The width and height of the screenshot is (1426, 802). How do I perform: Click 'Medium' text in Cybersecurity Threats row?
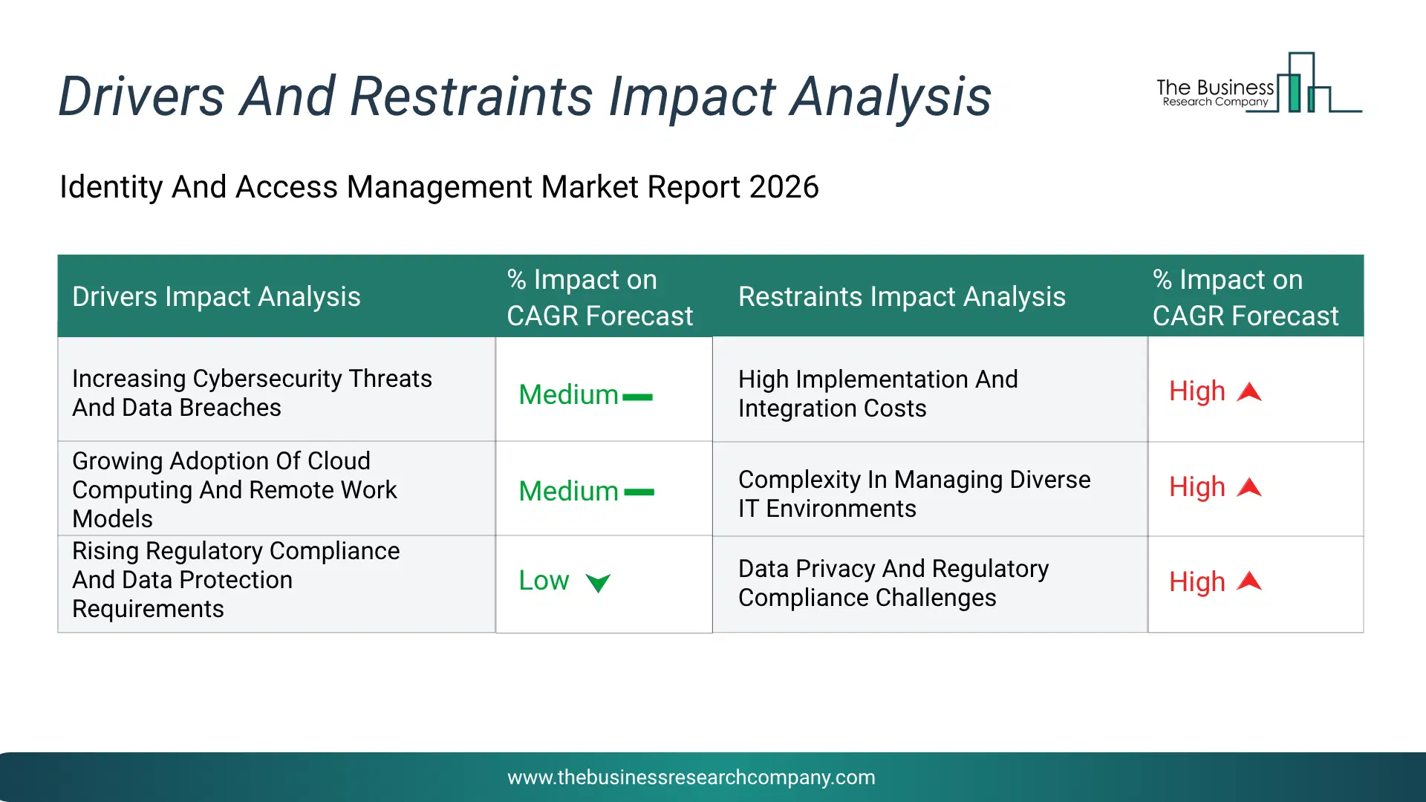568,395
